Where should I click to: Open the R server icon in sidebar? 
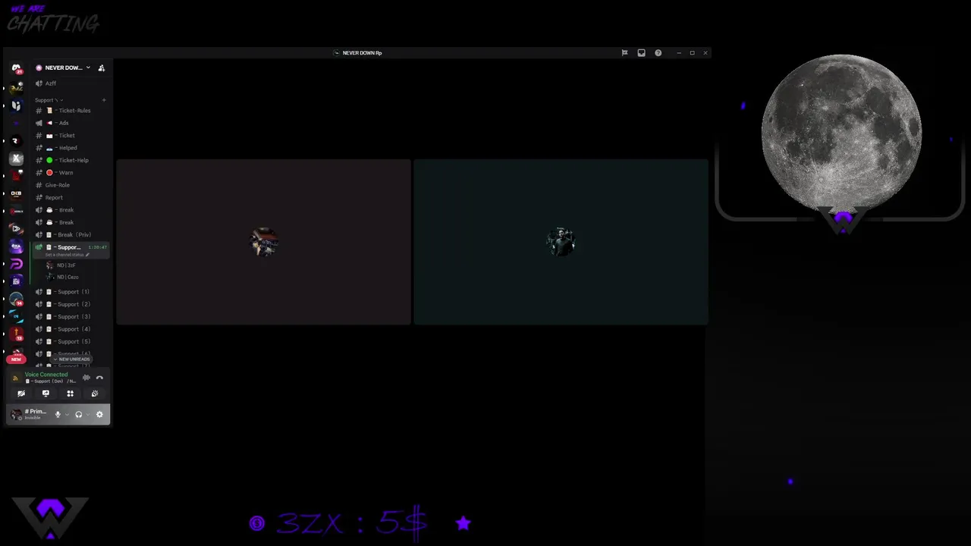click(16, 141)
